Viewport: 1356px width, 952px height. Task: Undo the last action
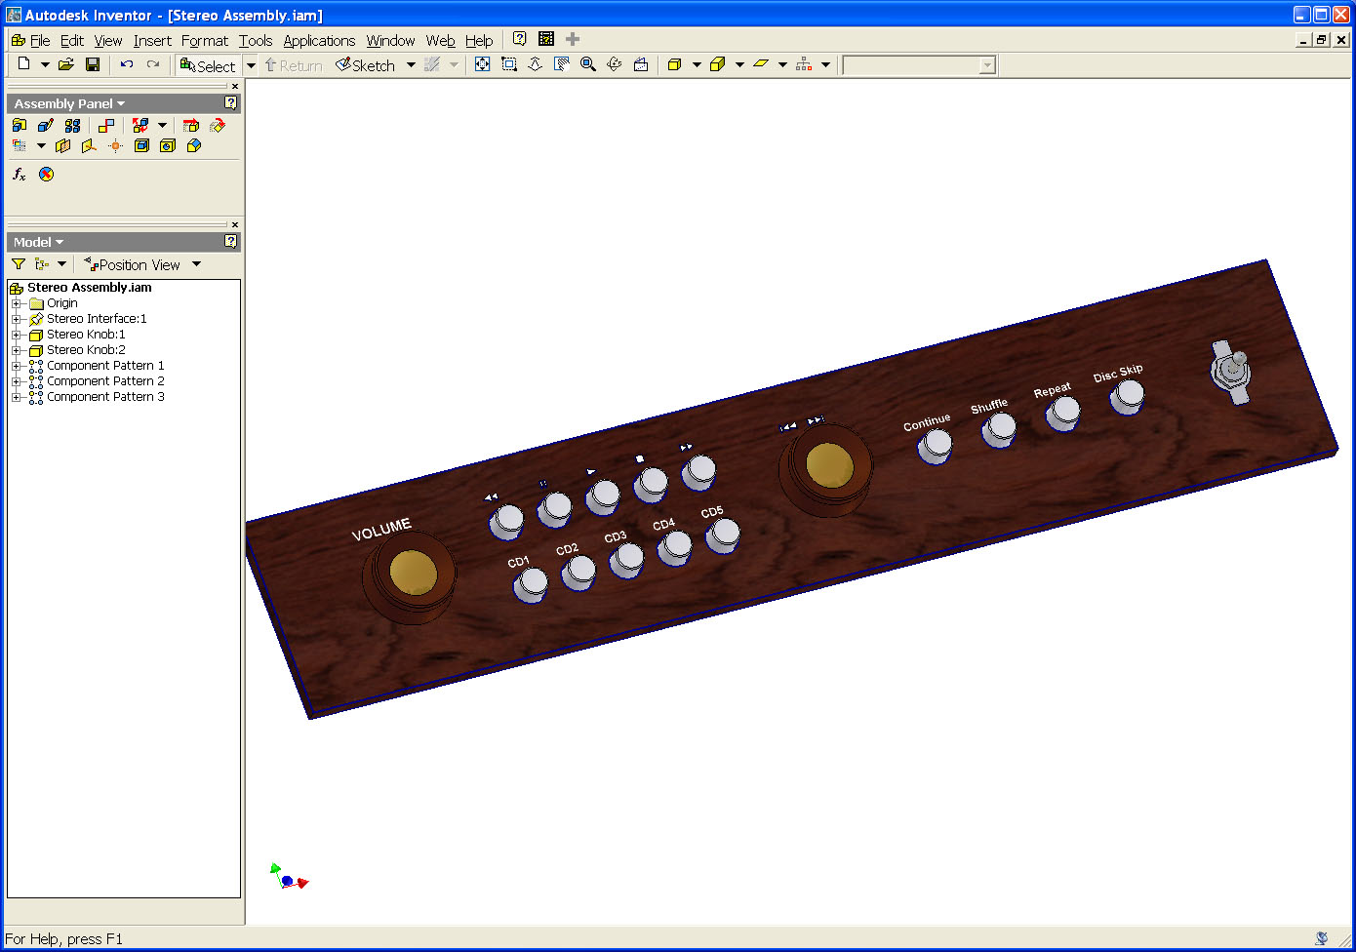click(x=127, y=64)
